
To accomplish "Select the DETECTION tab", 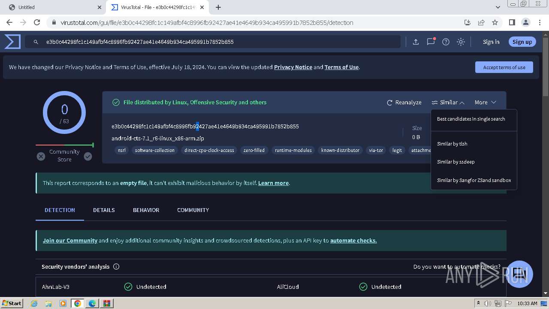I will coord(60,210).
